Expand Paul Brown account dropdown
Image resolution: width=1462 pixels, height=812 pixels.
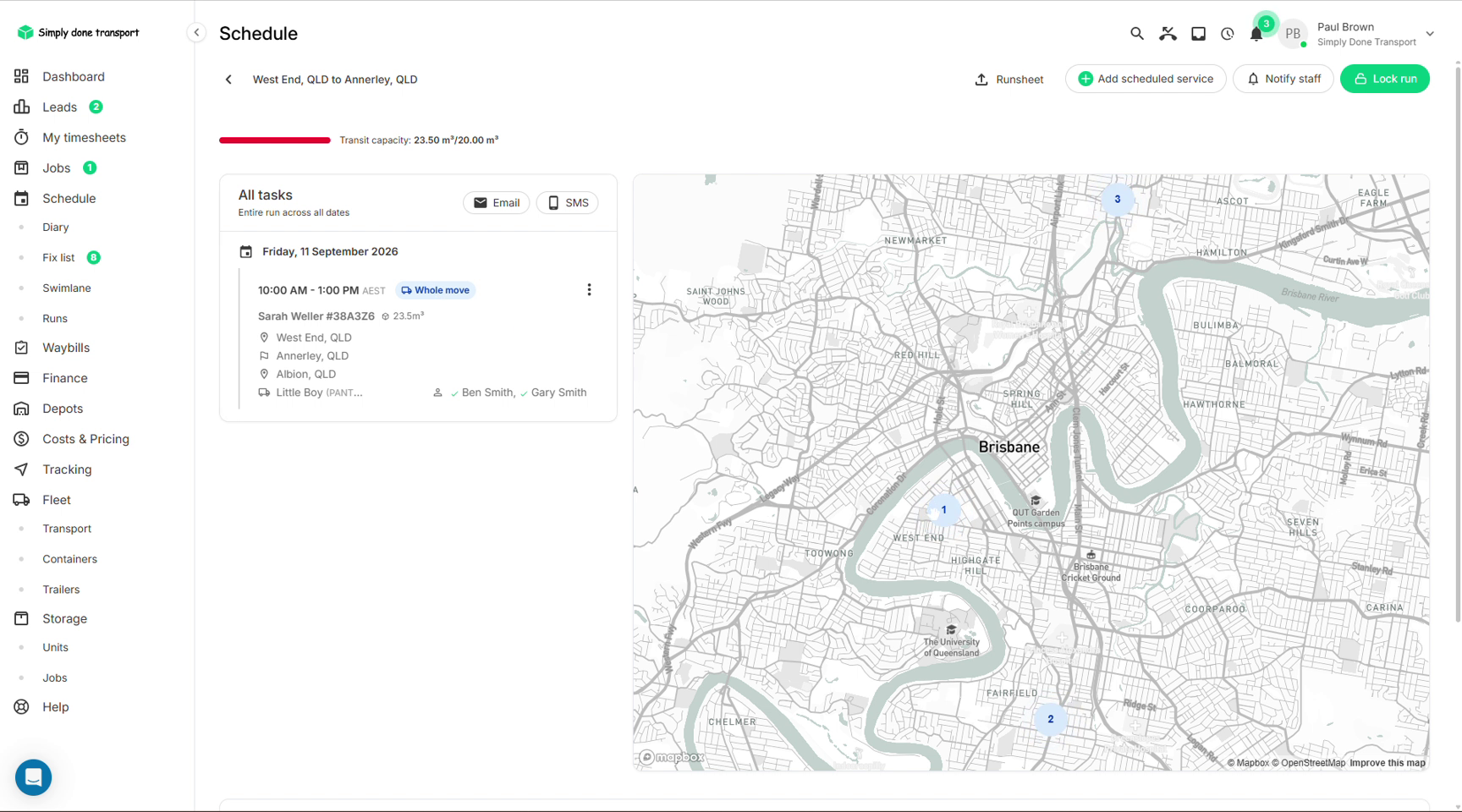coord(1429,34)
